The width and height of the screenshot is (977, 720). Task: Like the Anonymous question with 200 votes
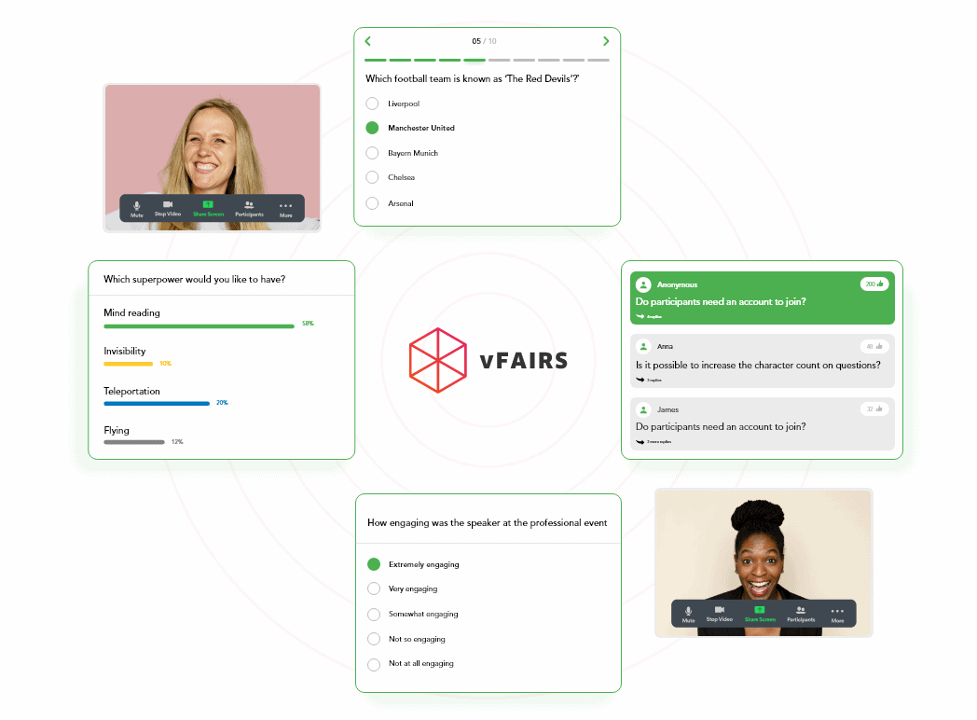(x=874, y=284)
